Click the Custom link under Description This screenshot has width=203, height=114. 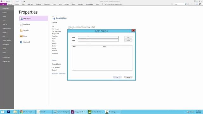coord(54,60)
